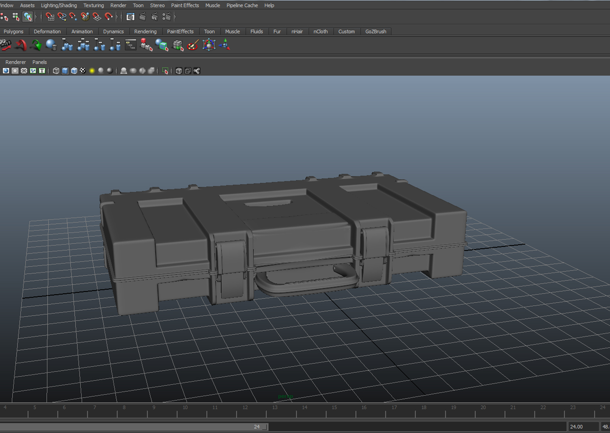Expand the render icons group arrow
This screenshot has height=433, width=610.
tap(176, 17)
